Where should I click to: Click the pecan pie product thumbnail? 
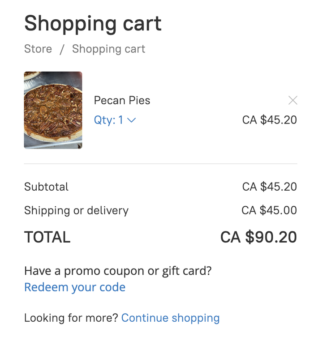53,110
